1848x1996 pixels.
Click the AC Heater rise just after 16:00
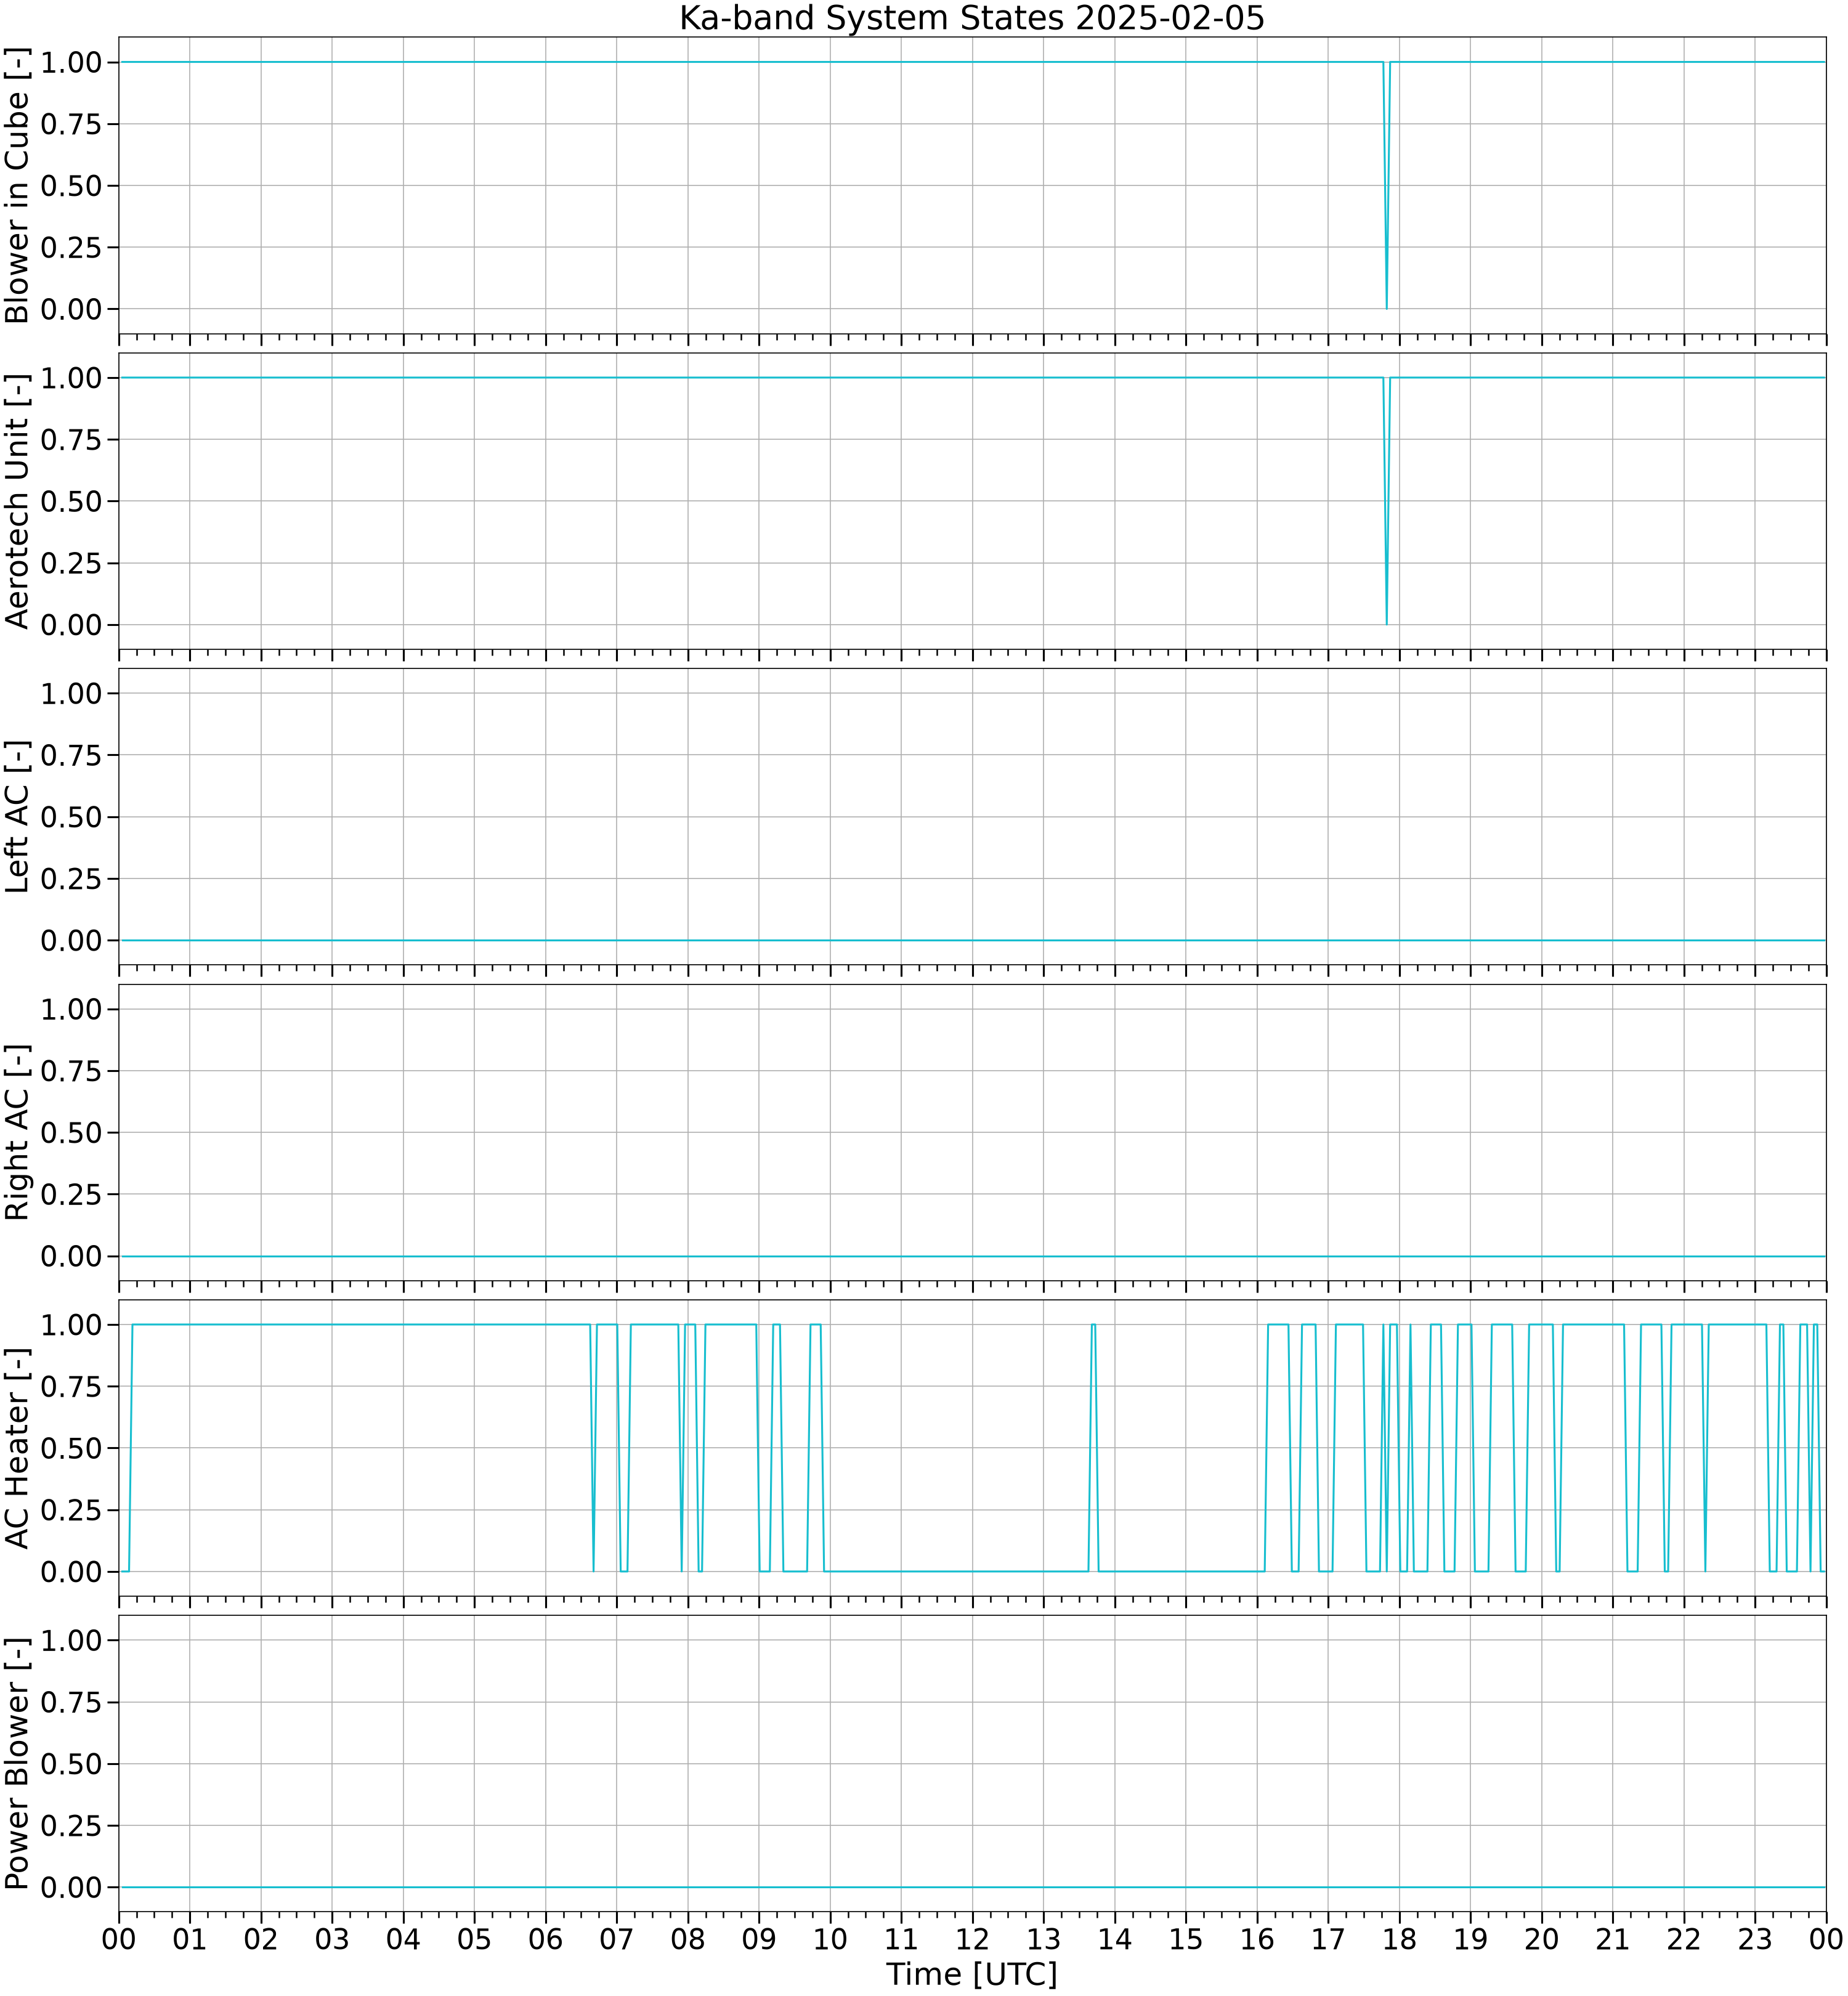(x=1266, y=1448)
